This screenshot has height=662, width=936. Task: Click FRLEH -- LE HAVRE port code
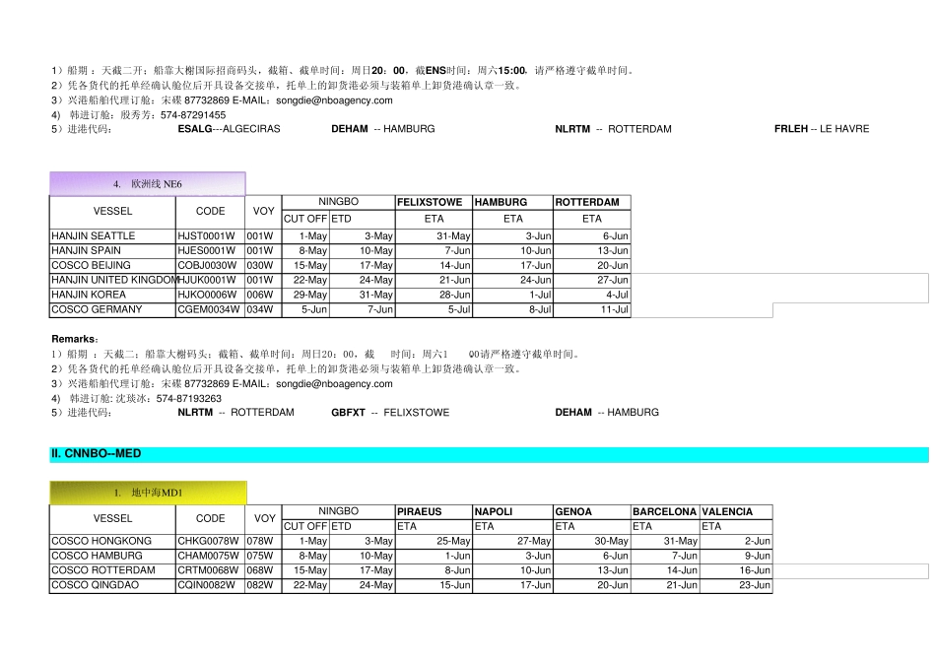point(822,129)
